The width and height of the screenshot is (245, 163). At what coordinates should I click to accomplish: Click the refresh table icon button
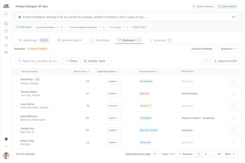point(206,61)
